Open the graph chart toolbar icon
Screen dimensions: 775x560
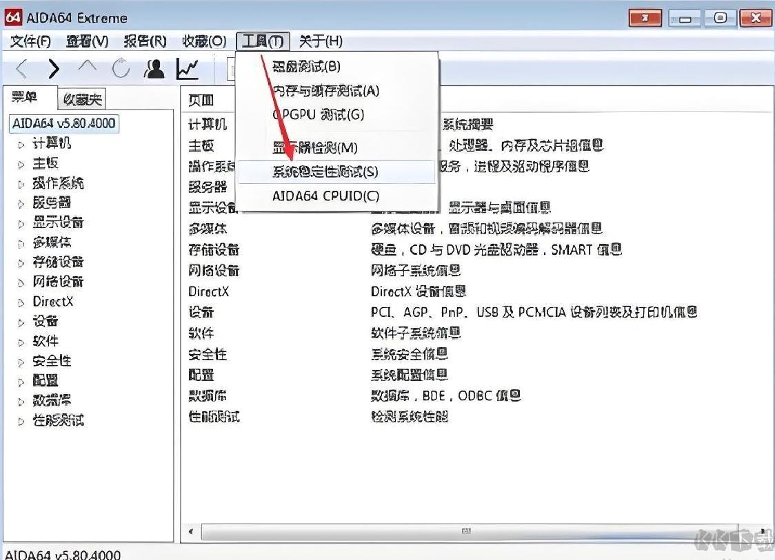pyautogui.click(x=188, y=69)
